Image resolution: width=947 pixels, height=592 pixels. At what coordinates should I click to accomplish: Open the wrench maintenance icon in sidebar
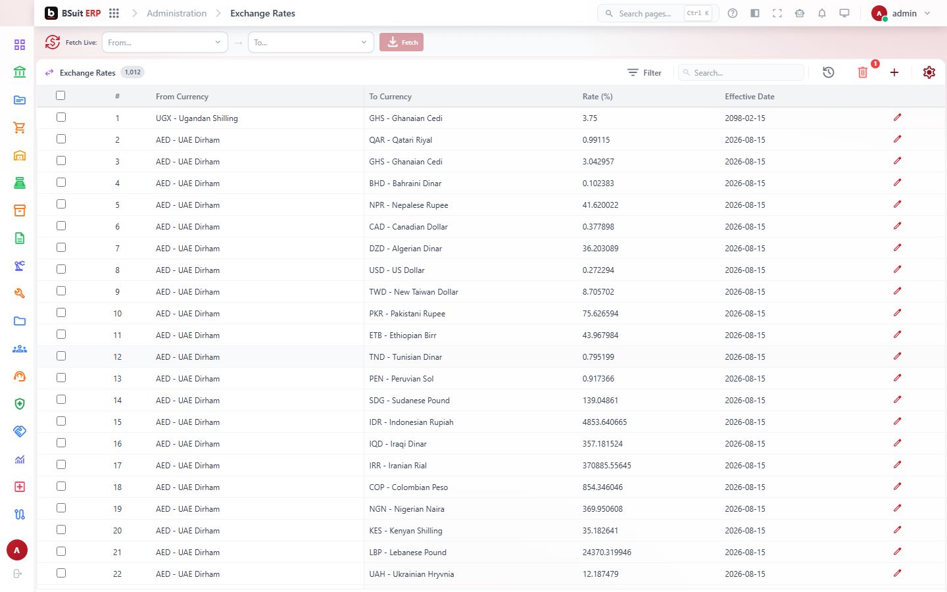point(20,293)
